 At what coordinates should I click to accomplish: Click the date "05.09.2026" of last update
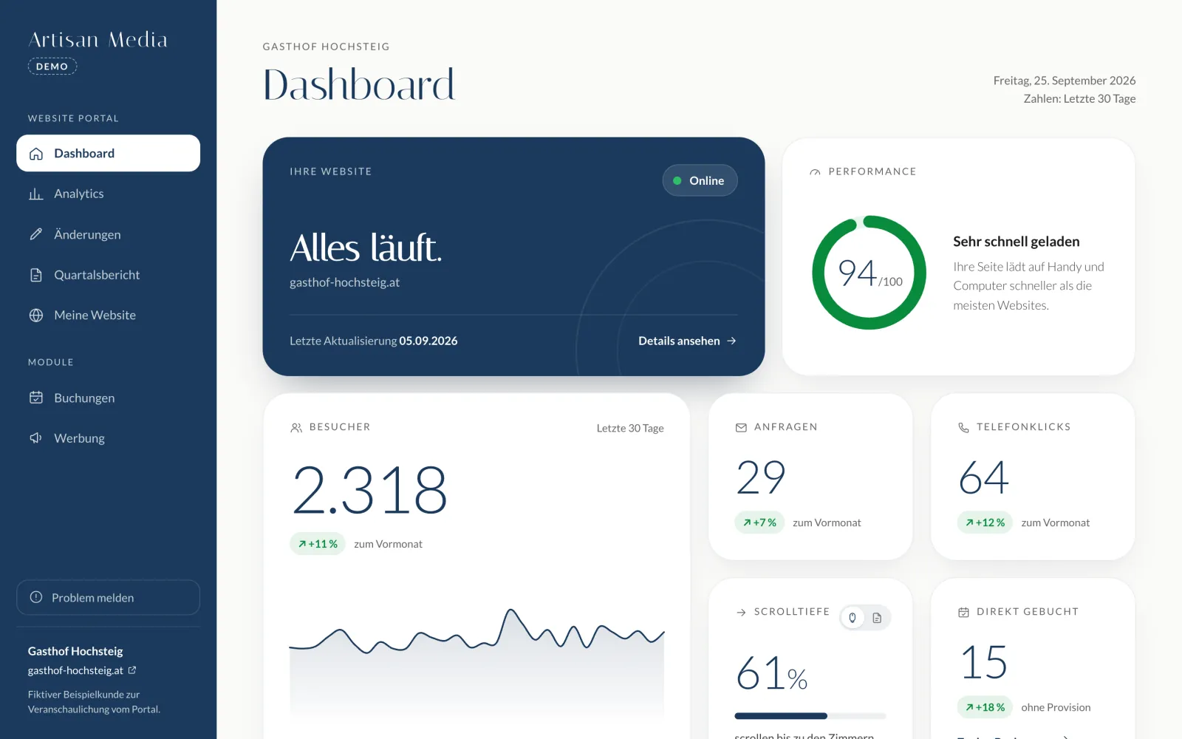[x=428, y=341]
